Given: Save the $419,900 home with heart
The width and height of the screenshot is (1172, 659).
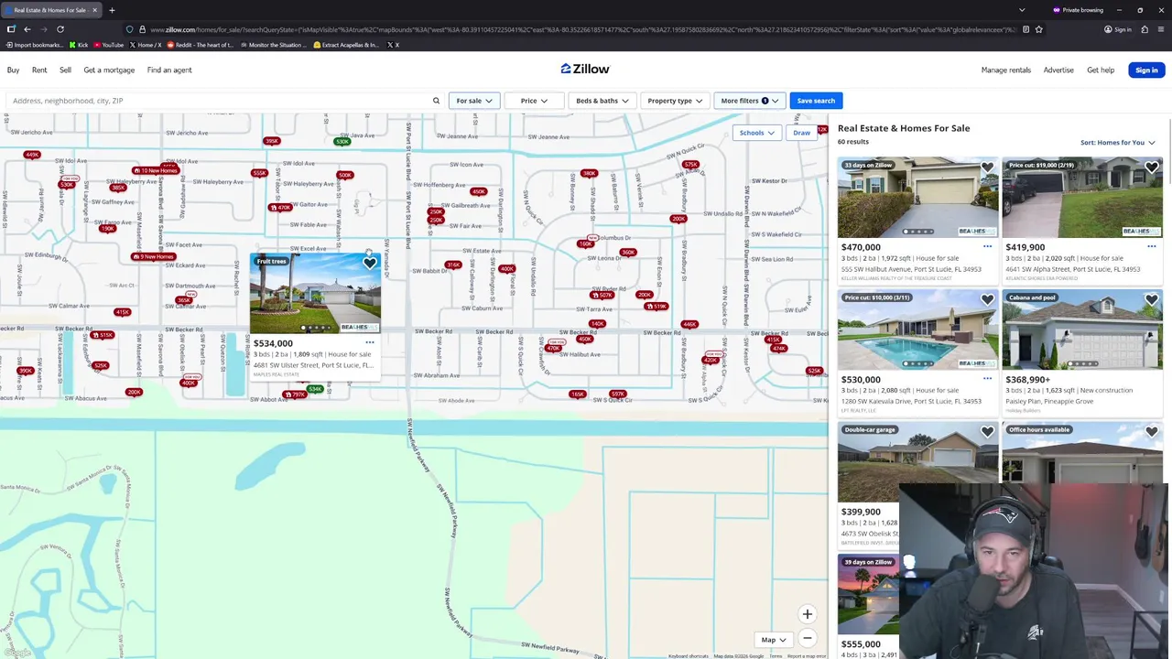Looking at the screenshot, I should 1151,167.
